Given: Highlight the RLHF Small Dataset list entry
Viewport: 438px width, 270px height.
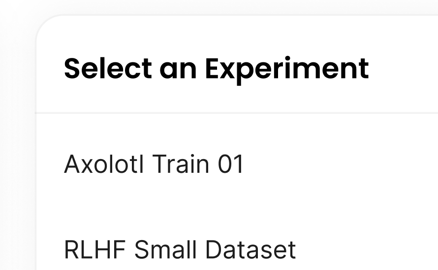Looking at the screenshot, I should (180, 249).
